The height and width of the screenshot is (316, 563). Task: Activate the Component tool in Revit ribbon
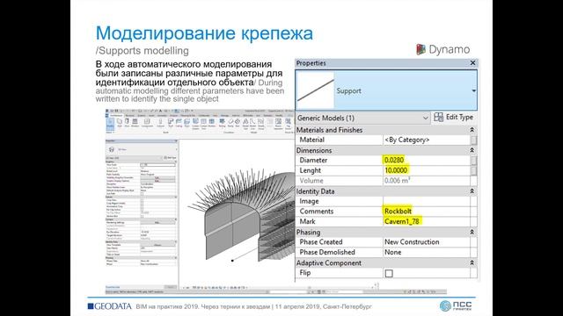pyautogui.click(x=147, y=123)
